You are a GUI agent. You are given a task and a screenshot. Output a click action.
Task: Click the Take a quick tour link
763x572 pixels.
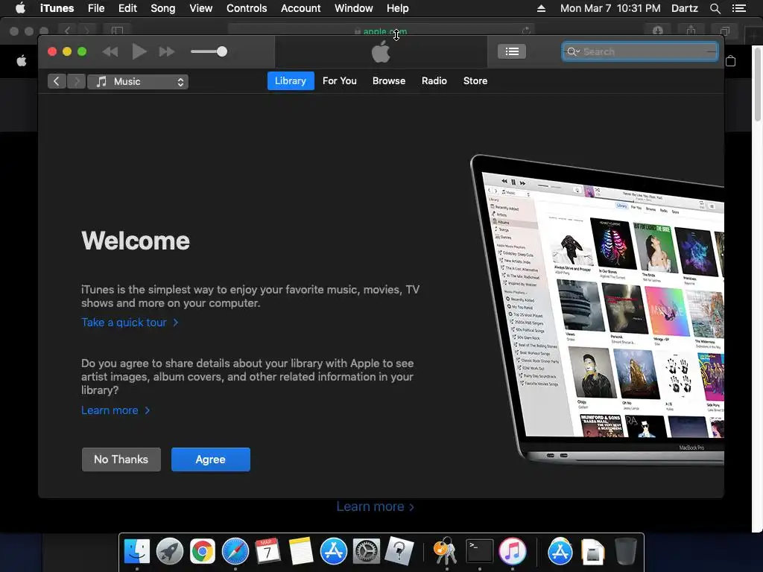tap(130, 322)
